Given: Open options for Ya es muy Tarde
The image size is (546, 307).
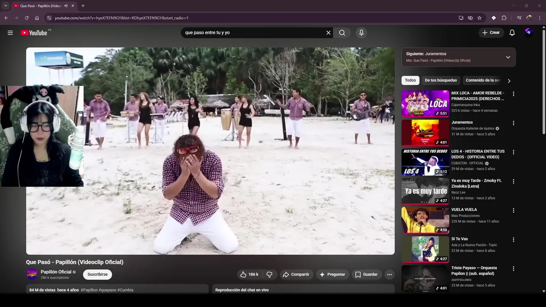Looking at the screenshot, I should 514,181.
